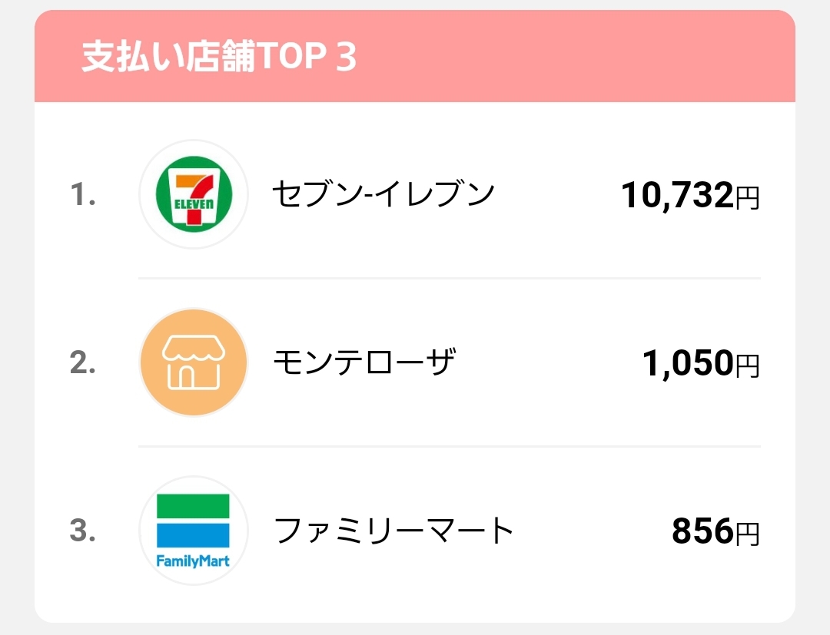Tap the pink header banner

point(415,56)
